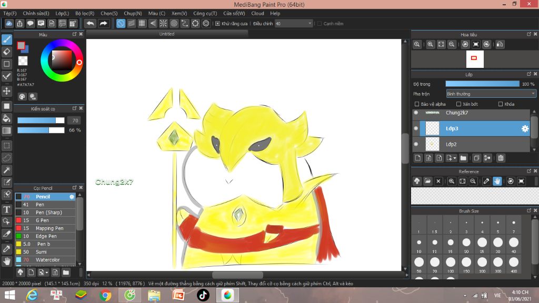
Task: Open Công cụ(T) menu
Action: [205, 13]
